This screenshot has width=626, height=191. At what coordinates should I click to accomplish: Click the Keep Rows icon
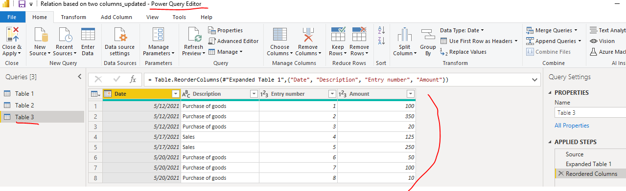tap(339, 35)
